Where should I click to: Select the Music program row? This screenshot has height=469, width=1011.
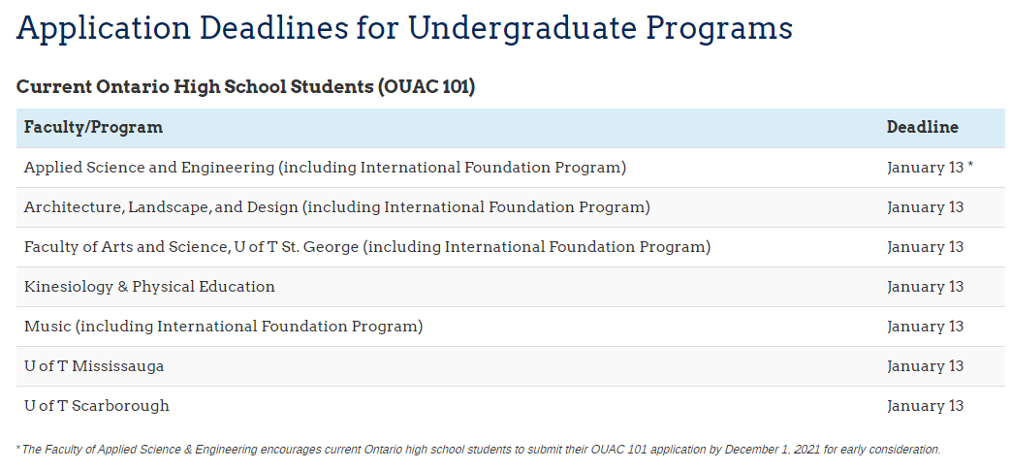pos(223,327)
